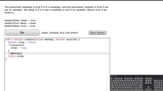Click the space bar in Keyboard Viewer

[127, 89]
